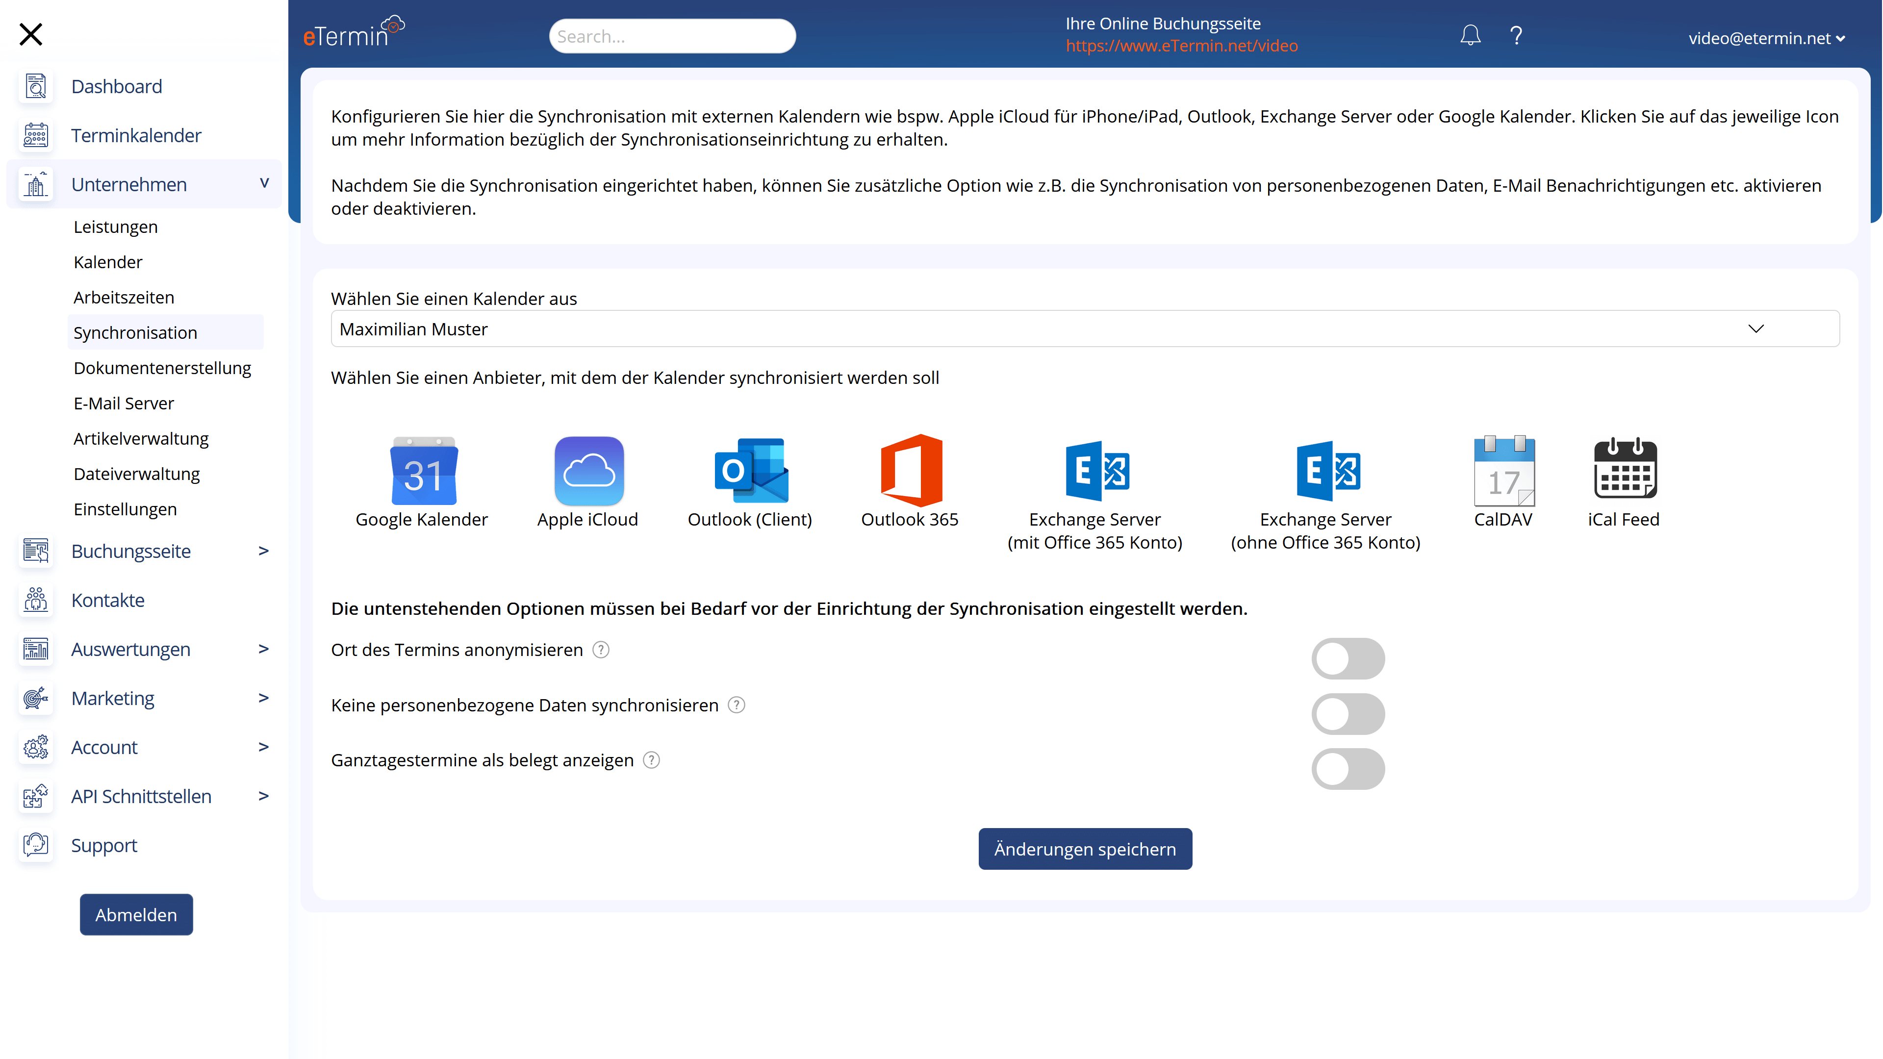Viewport: 1883px width, 1059px height.
Task: Expand the video@etermin.net account menu
Action: point(1765,38)
